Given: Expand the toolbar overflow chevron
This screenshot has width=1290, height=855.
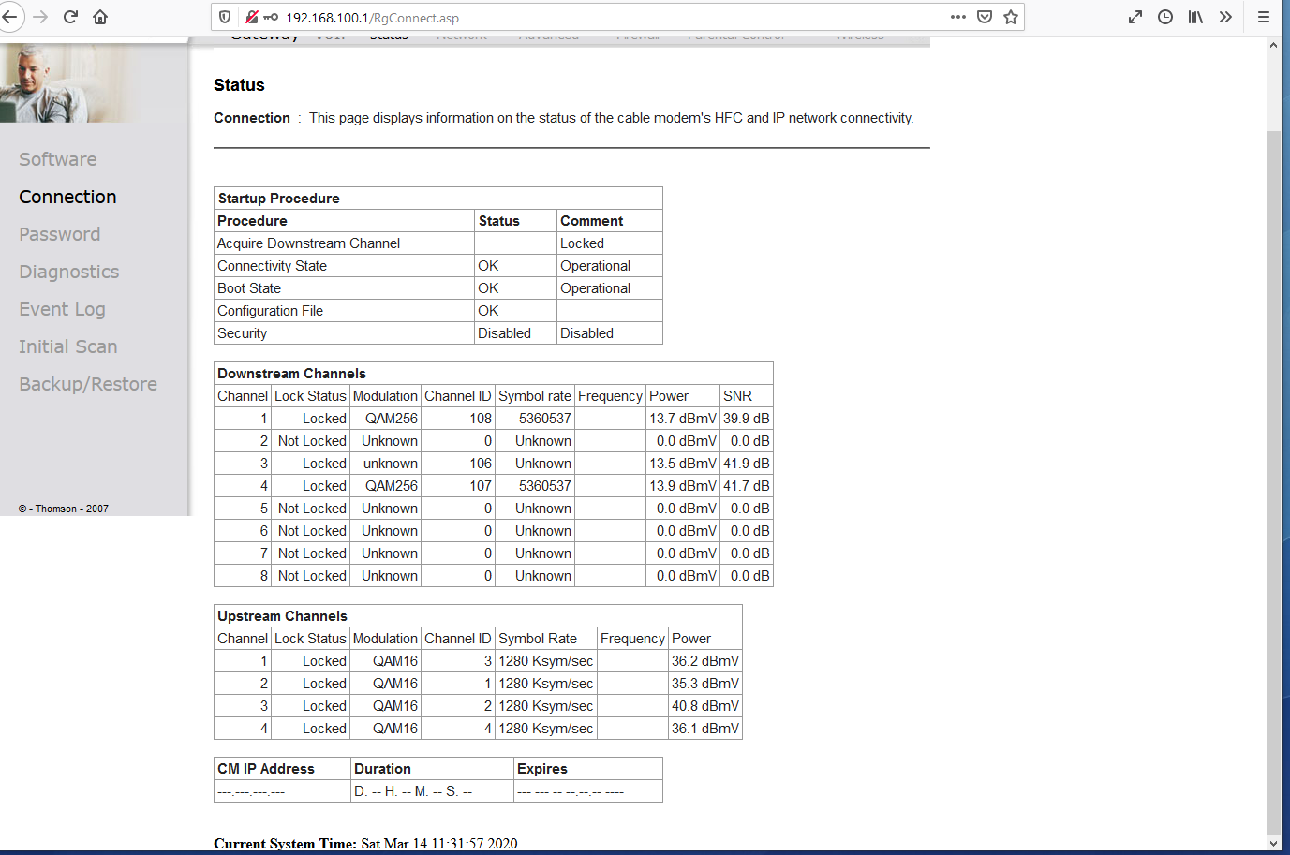Looking at the screenshot, I should pos(1225,17).
